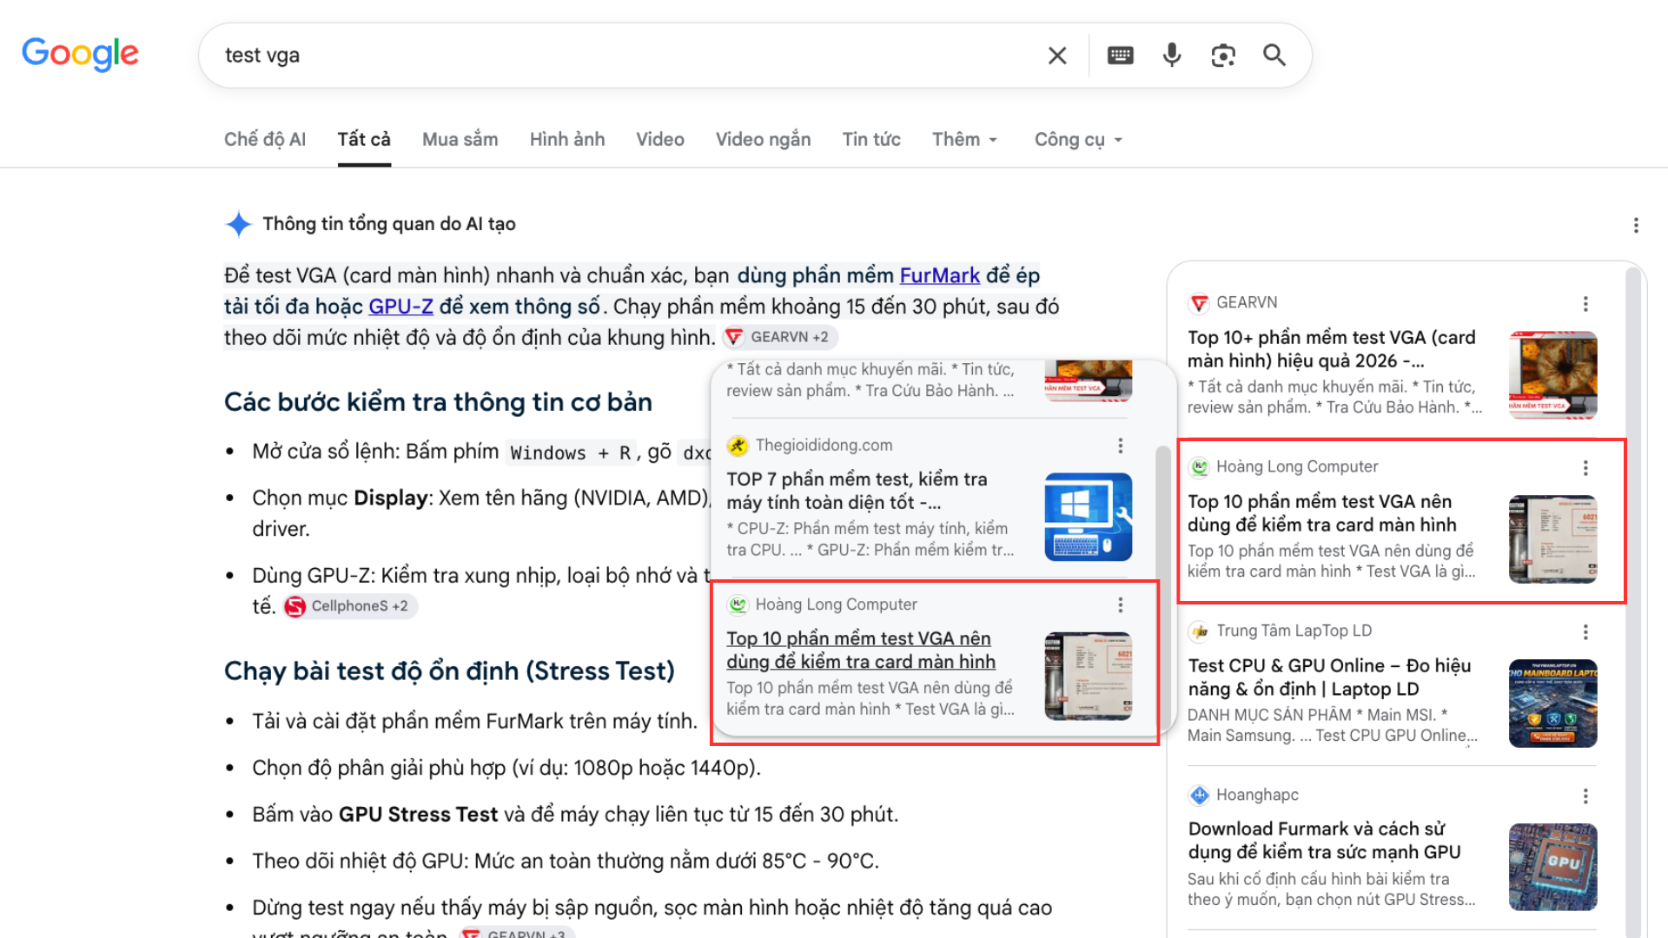Click the 'Các bước kiểm tra thông tin cơ bản' heading
Screen dimensions: 1668x938
point(438,402)
